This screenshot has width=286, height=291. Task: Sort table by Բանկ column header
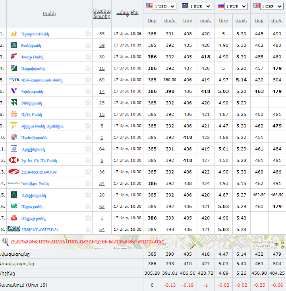tap(49, 13)
